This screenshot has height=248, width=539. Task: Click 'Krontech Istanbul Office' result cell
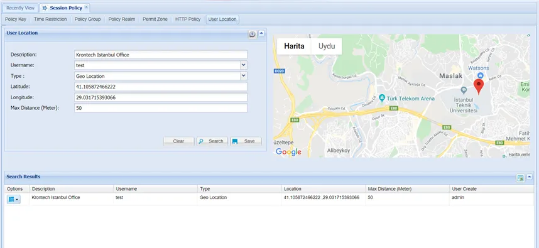(71, 199)
